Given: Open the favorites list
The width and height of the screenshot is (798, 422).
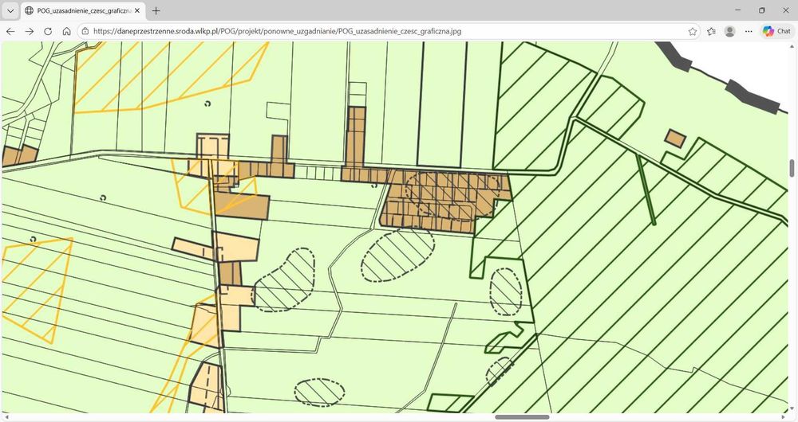Looking at the screenshot, I should (711, 32).
